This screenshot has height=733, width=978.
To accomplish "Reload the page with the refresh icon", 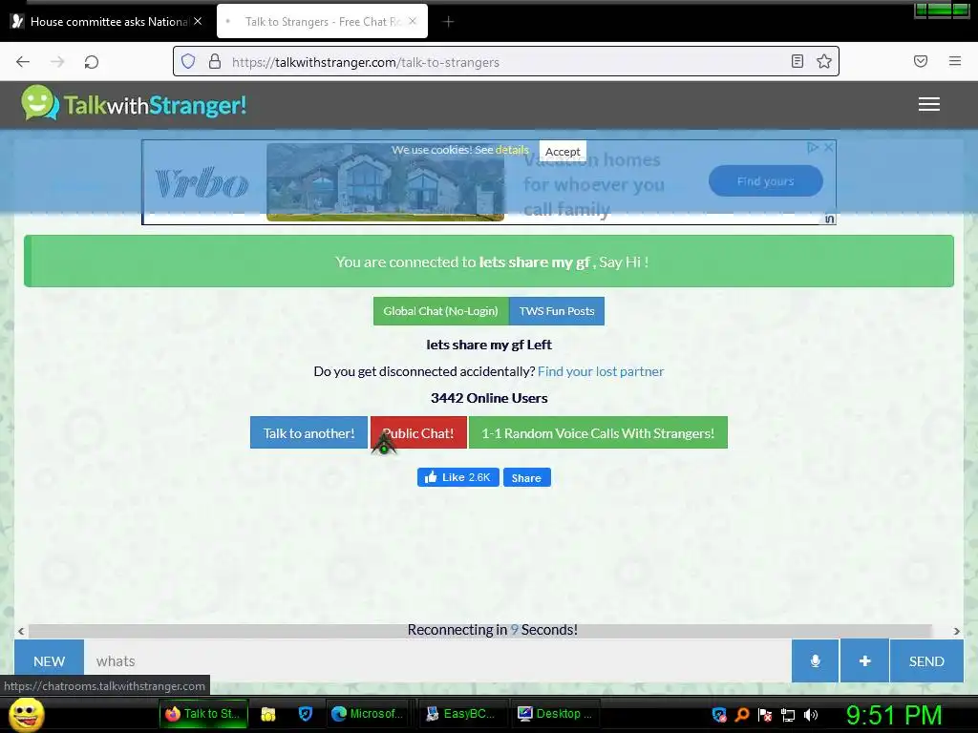I will (92, 62).
